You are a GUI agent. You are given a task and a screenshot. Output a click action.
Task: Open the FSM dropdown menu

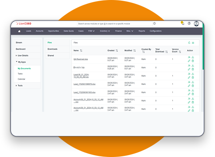pos(91,31)
